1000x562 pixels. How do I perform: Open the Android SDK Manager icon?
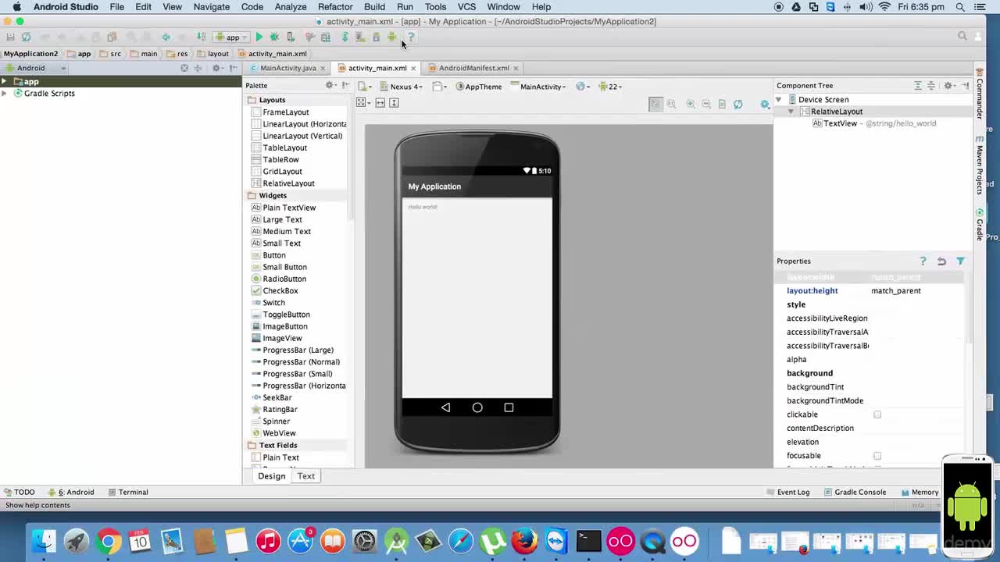376,37
